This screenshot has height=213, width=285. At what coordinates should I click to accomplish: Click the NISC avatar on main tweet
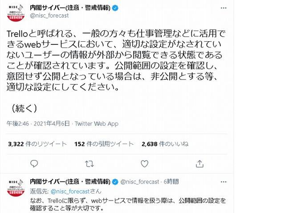pyautogui.click(x=16, y=13)
